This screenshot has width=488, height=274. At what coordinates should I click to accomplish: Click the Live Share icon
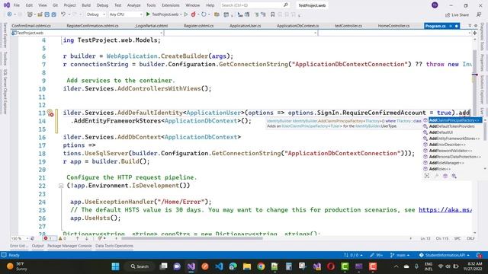click(x=448, y=14)
